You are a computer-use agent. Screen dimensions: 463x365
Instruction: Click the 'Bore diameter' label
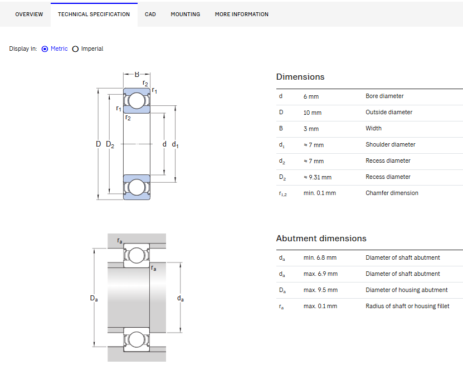(384, 96)
